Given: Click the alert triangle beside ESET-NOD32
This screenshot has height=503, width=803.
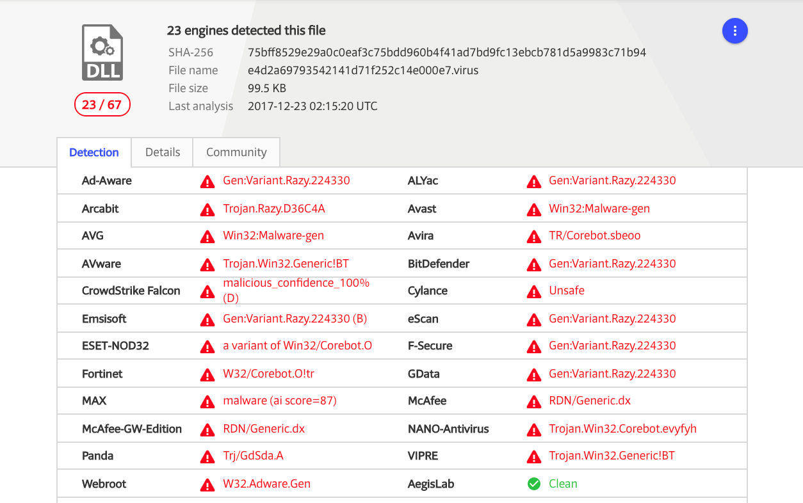Looking at the screenshot, I should (207, 346).
